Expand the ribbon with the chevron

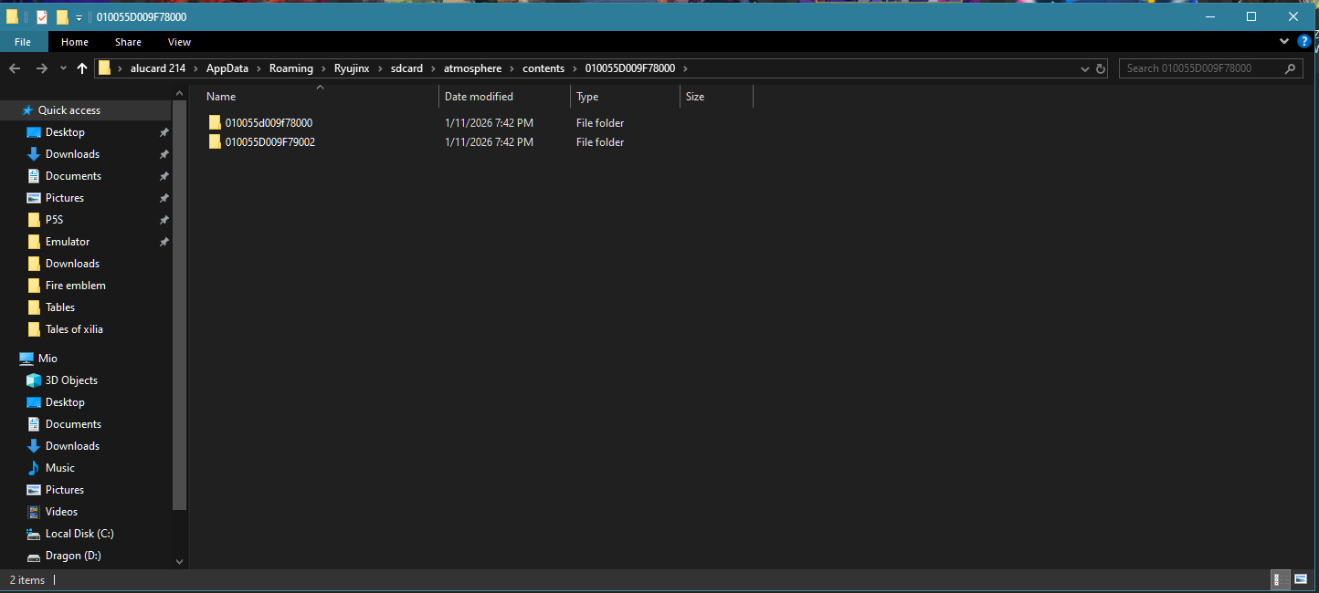point(1286,42)
